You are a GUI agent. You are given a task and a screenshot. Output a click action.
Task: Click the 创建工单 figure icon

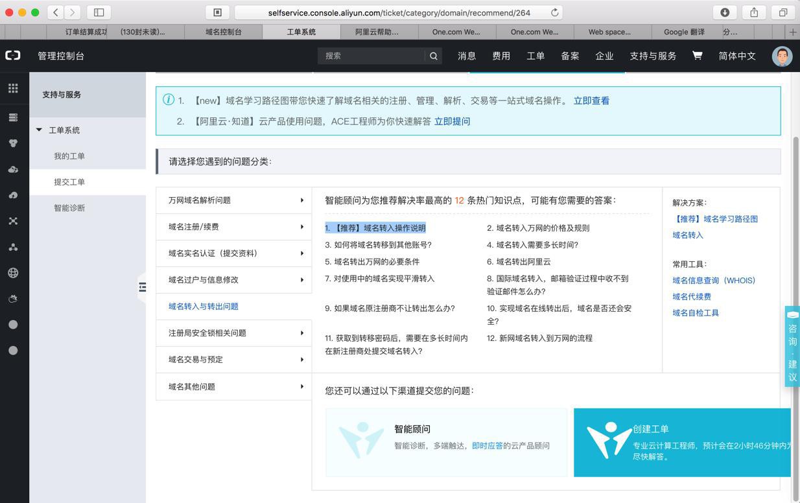point(609,440)
